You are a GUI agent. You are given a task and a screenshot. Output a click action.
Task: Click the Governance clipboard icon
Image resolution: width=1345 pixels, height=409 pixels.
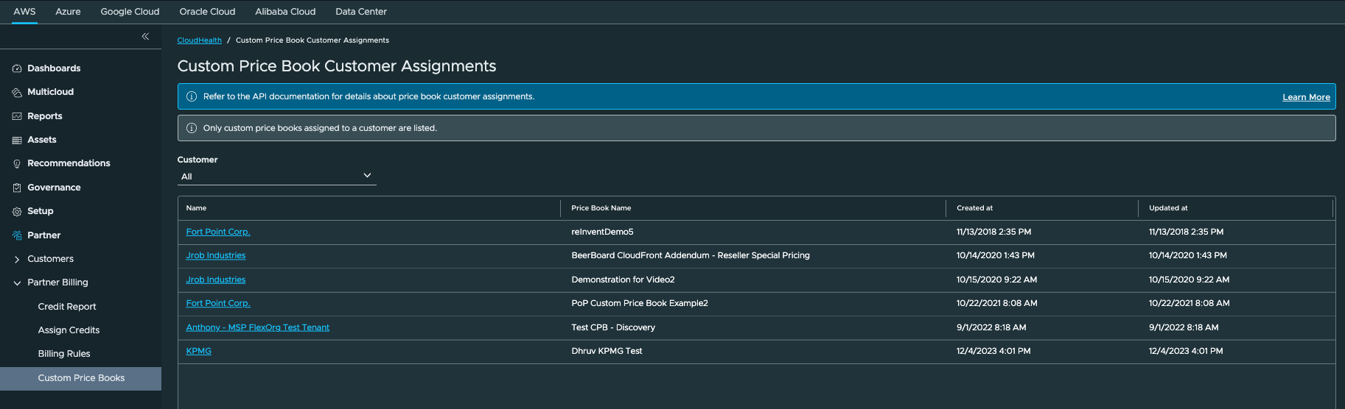[17, 188]
